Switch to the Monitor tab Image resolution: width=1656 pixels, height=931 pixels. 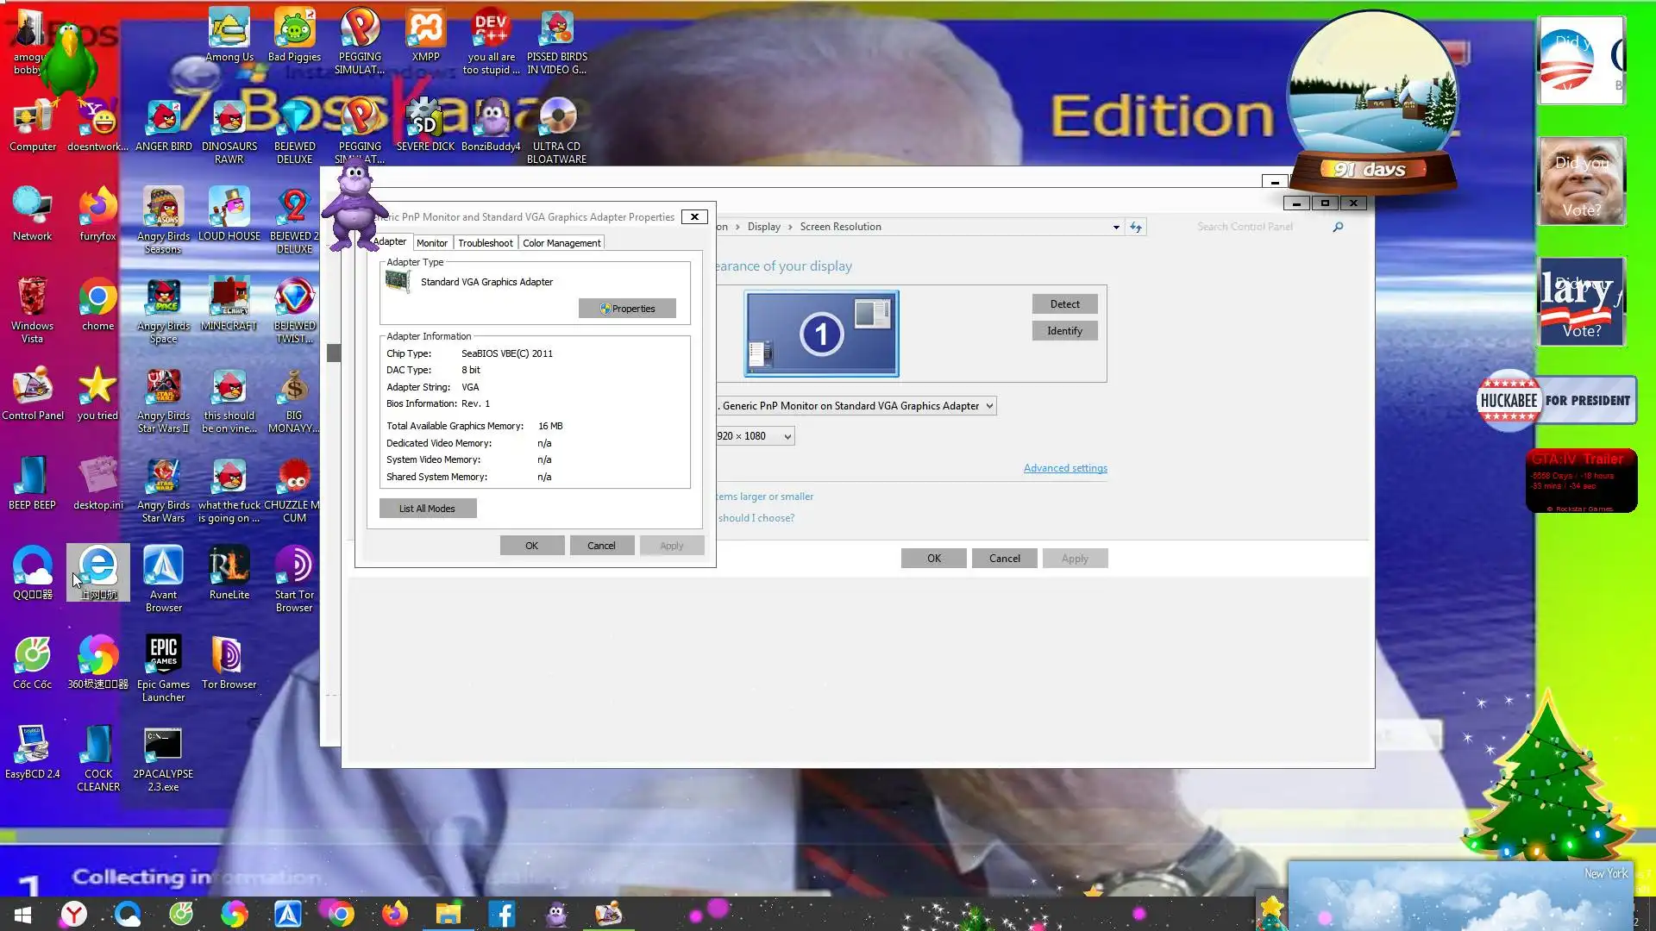[431, 243]
